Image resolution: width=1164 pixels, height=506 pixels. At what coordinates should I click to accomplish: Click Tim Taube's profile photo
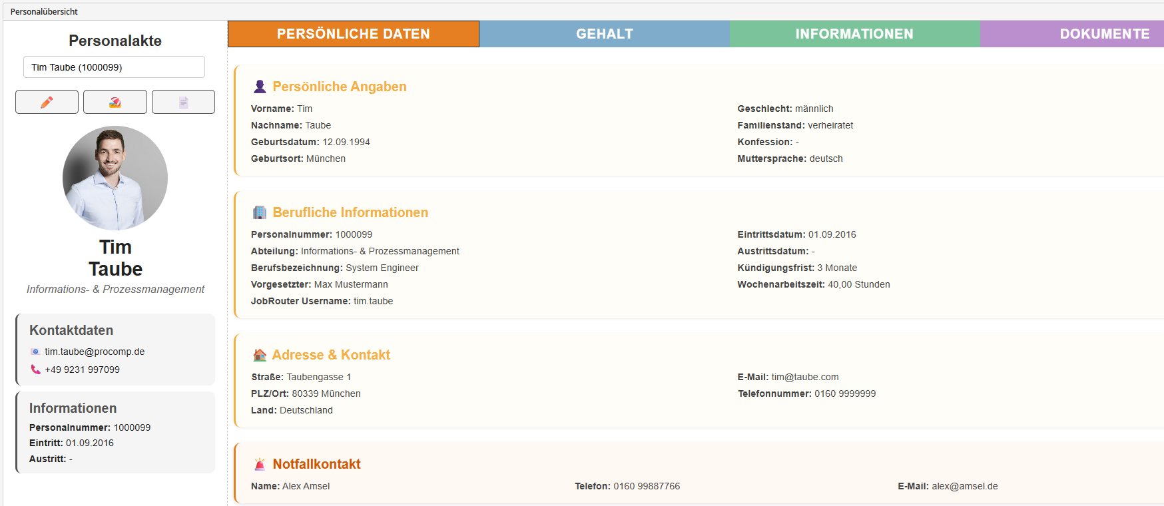(115, 178)
